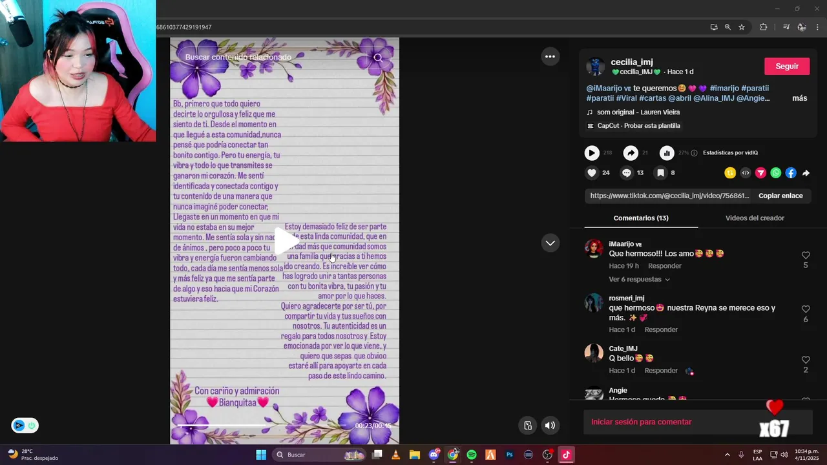This screenshot has width=827, height=465.
Task: Open Photoshop from the taskbar
Action: [510, 455]
